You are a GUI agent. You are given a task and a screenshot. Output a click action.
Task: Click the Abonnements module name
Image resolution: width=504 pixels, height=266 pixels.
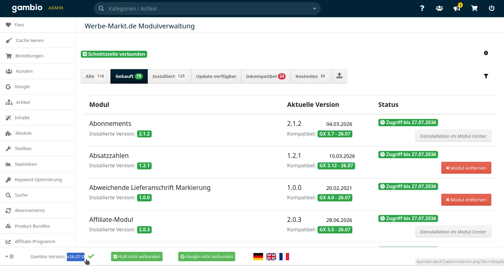tap(110, 124)
